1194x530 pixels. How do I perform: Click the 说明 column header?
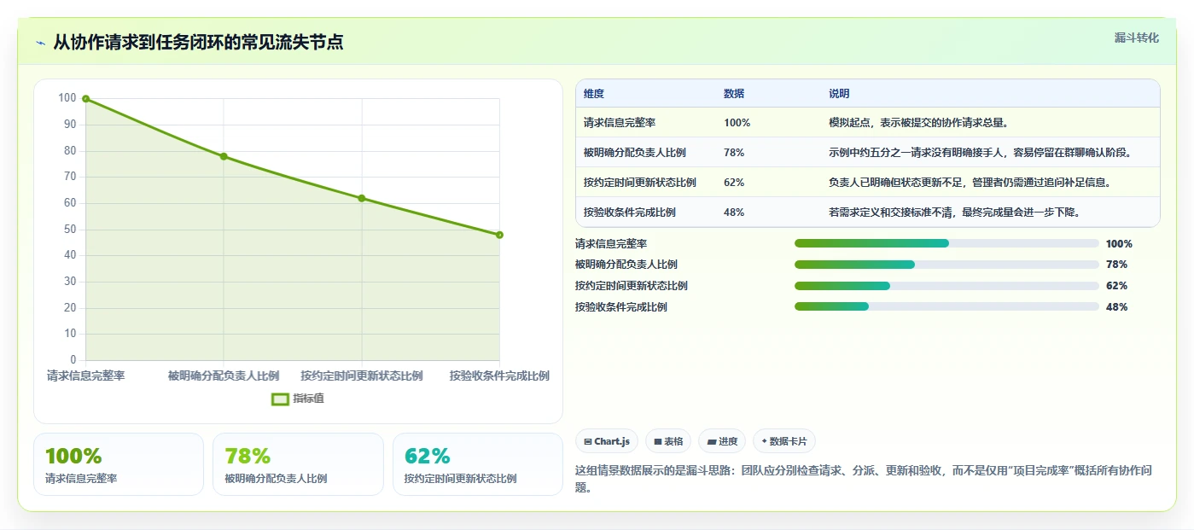[839, 94]
